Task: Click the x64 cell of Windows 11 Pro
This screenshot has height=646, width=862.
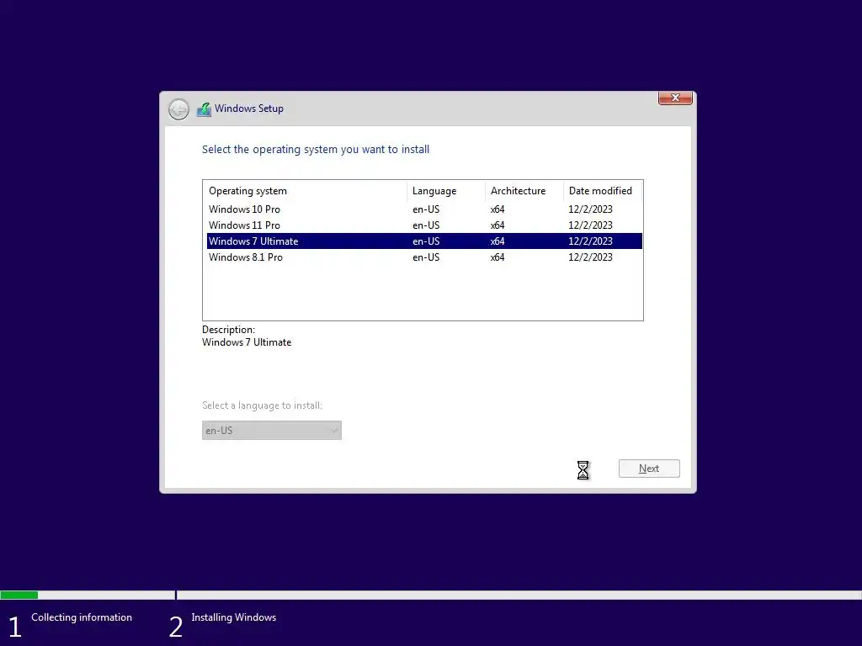Action: 498,225
